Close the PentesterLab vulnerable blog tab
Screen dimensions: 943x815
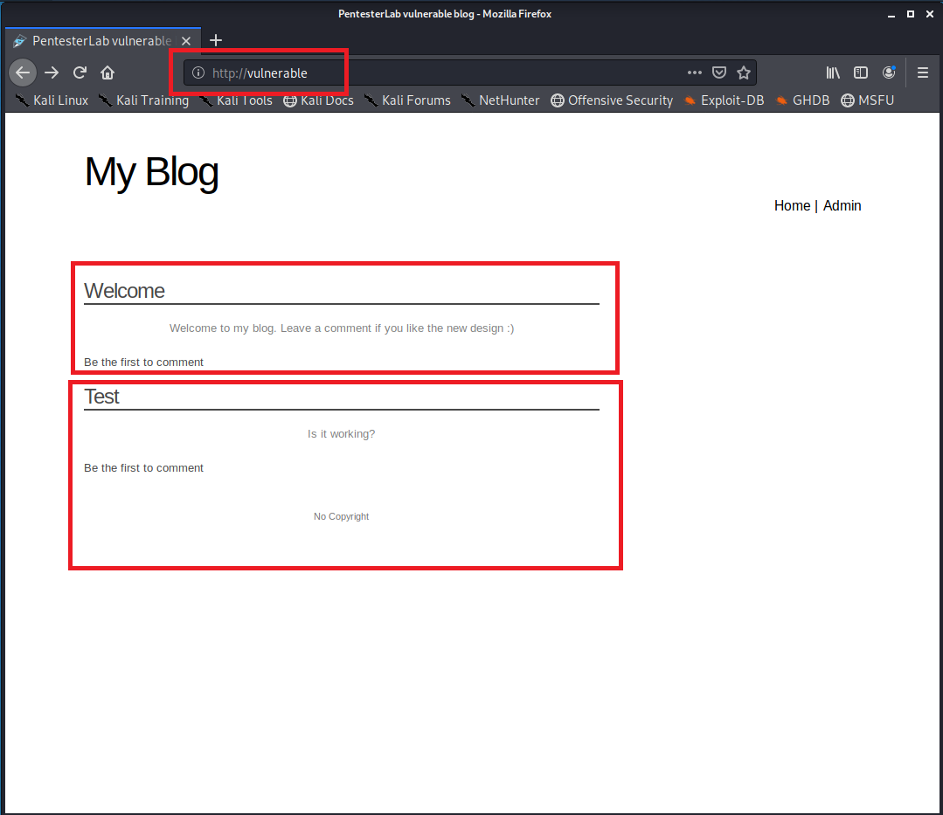[x=186, y=41]
